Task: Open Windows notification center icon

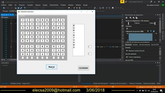Action: (161, 91)
